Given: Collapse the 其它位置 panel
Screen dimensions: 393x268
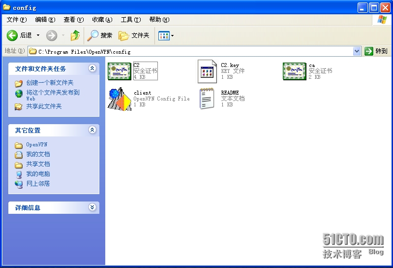Looking at the screenshot, I should 92,130.
